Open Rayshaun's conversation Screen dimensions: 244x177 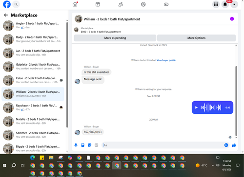coord(33,107)
